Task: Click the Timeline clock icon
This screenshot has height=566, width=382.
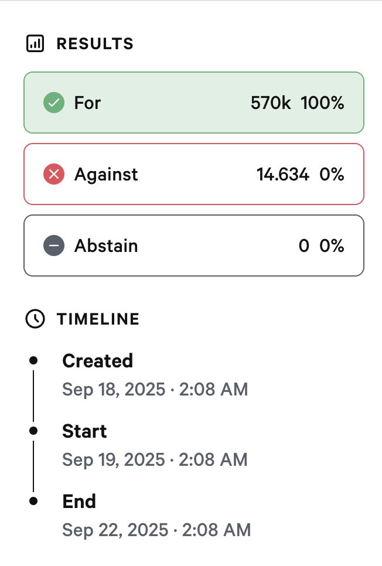Action: click(36, 319)
